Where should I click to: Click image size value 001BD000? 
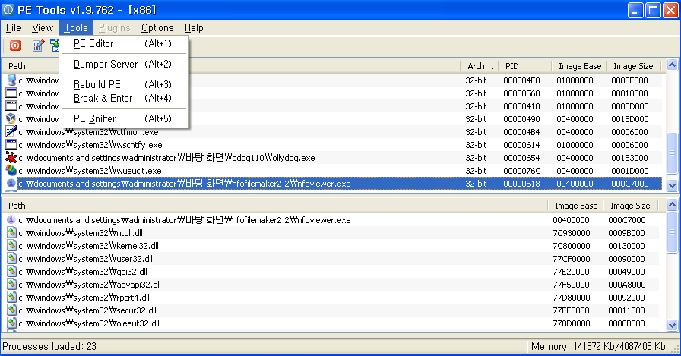tap(630, 119)
